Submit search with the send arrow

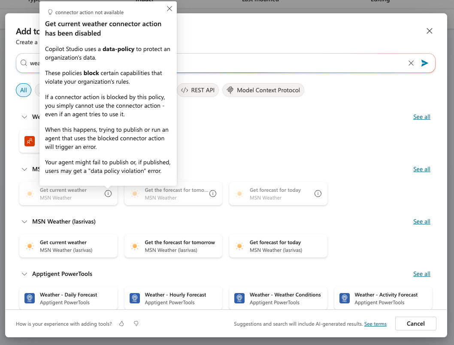coord(424,63)
